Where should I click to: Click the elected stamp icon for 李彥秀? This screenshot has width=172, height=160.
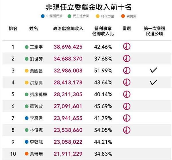(x=127, y=118)
